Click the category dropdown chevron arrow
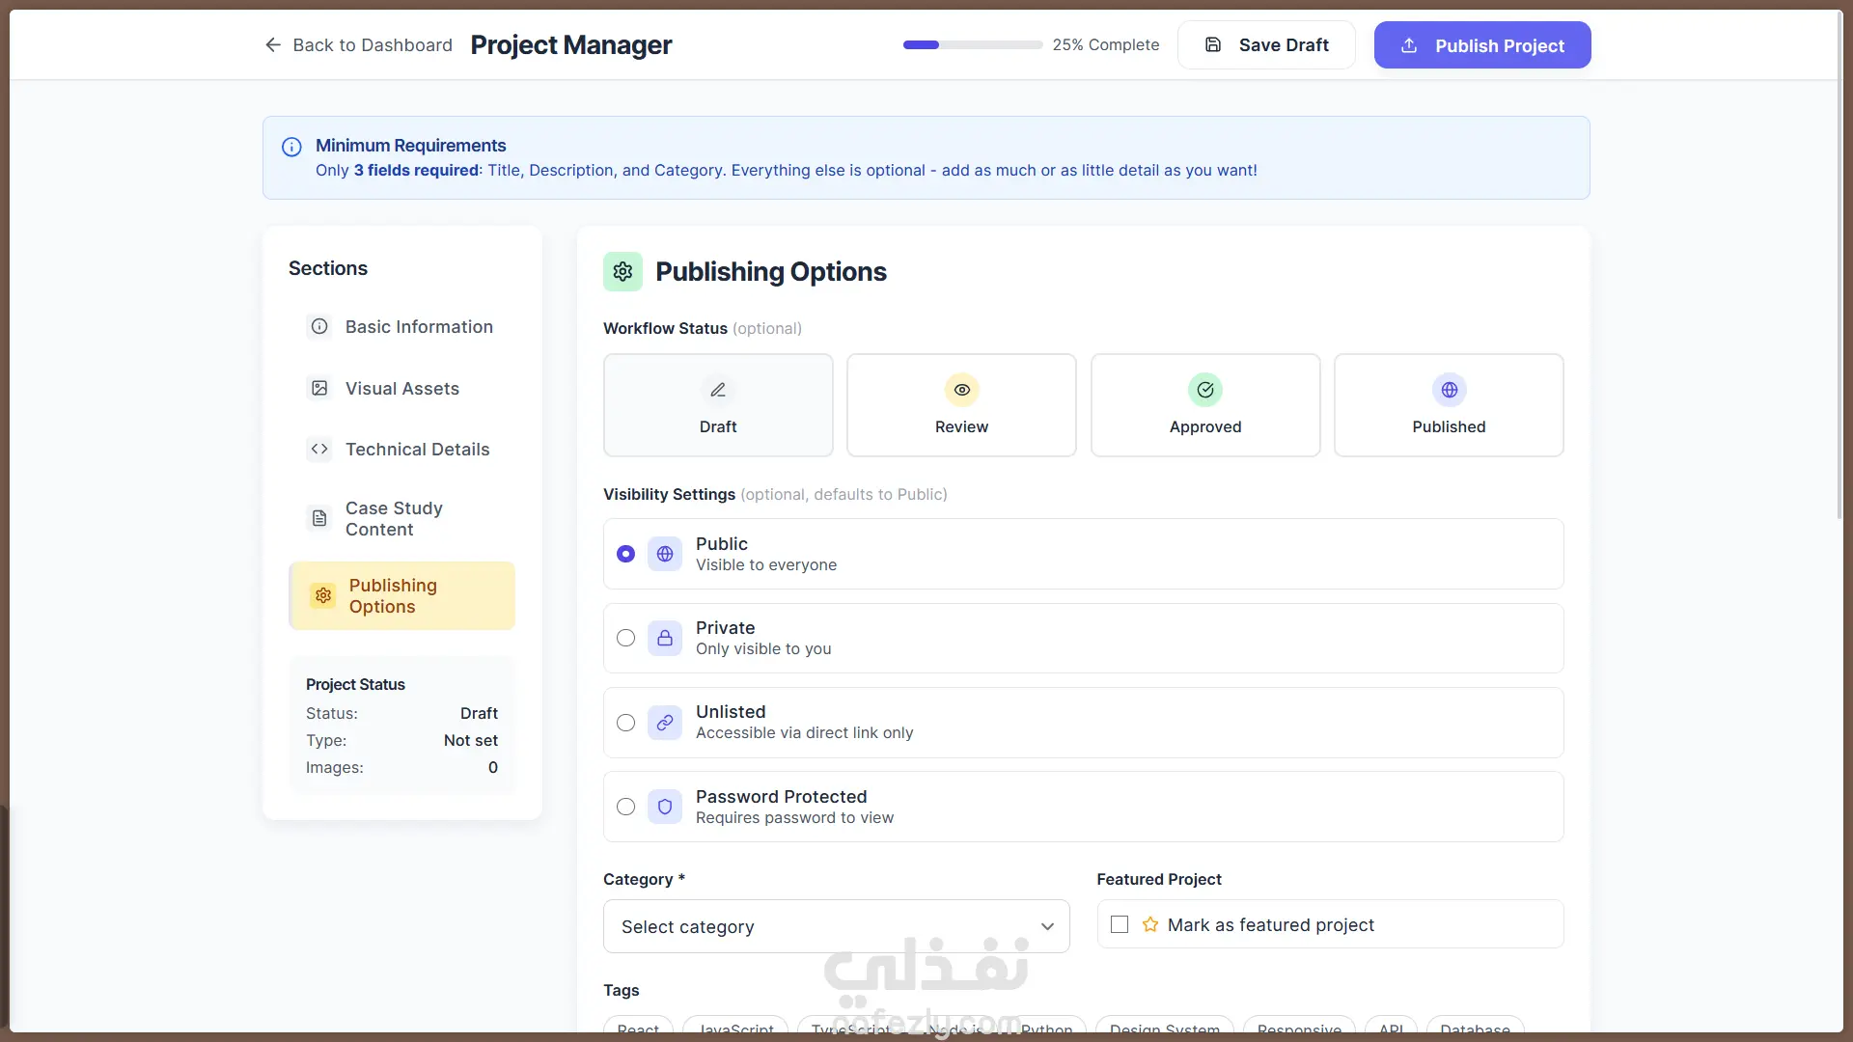Screen dimensions: 1853x1042 (1047, 926)
